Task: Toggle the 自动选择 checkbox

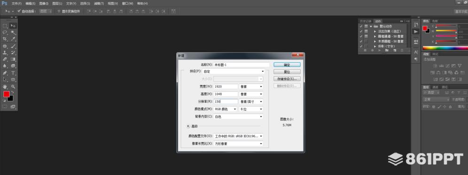Action: [x=19, y=11]
